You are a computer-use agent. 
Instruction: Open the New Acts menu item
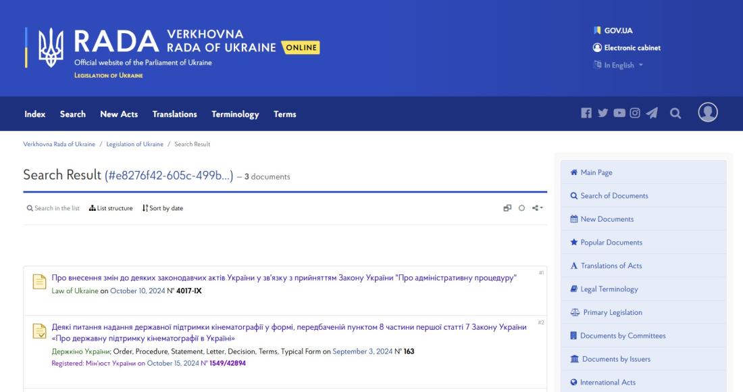(119, 114)
